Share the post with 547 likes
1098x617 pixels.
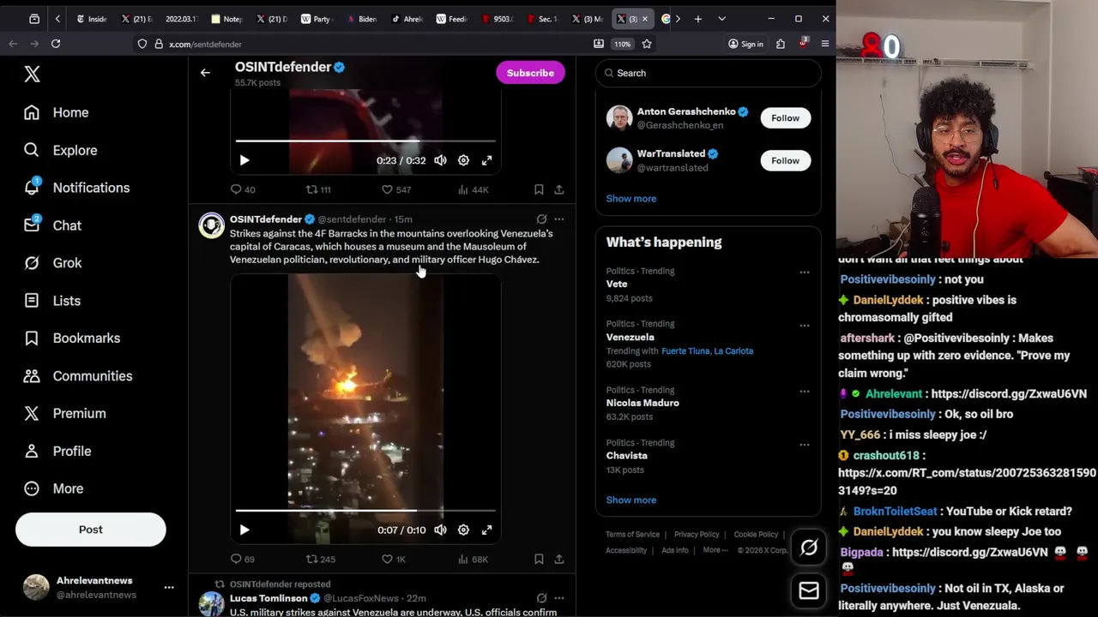tap(558, 189)
